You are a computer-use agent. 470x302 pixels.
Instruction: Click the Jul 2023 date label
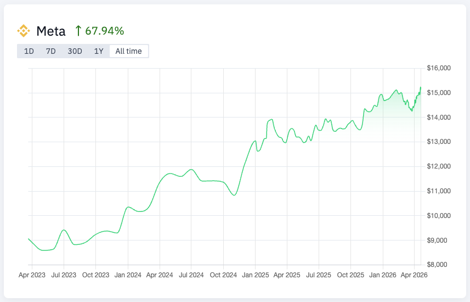click(x=64, y=275)
